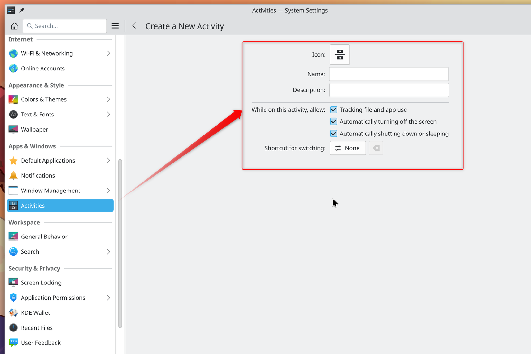Click the User Feedback icon
The image size is (531, 354).
coord(13,342)
